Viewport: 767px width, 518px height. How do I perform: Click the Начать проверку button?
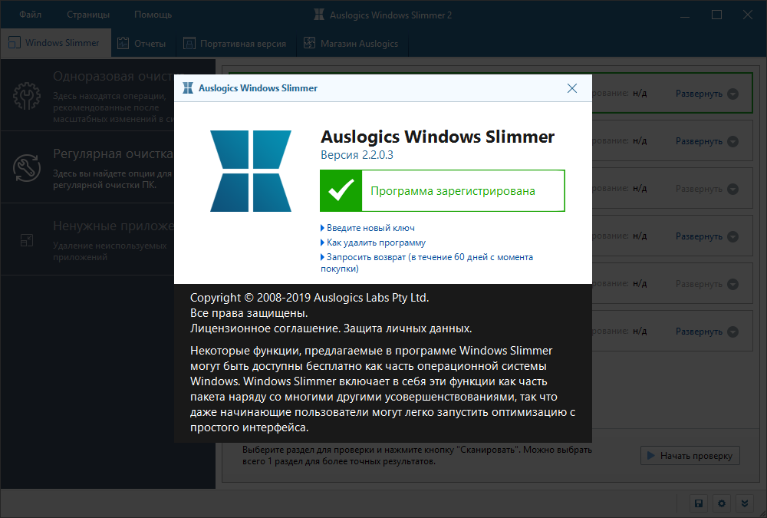(x=690, y=455)
